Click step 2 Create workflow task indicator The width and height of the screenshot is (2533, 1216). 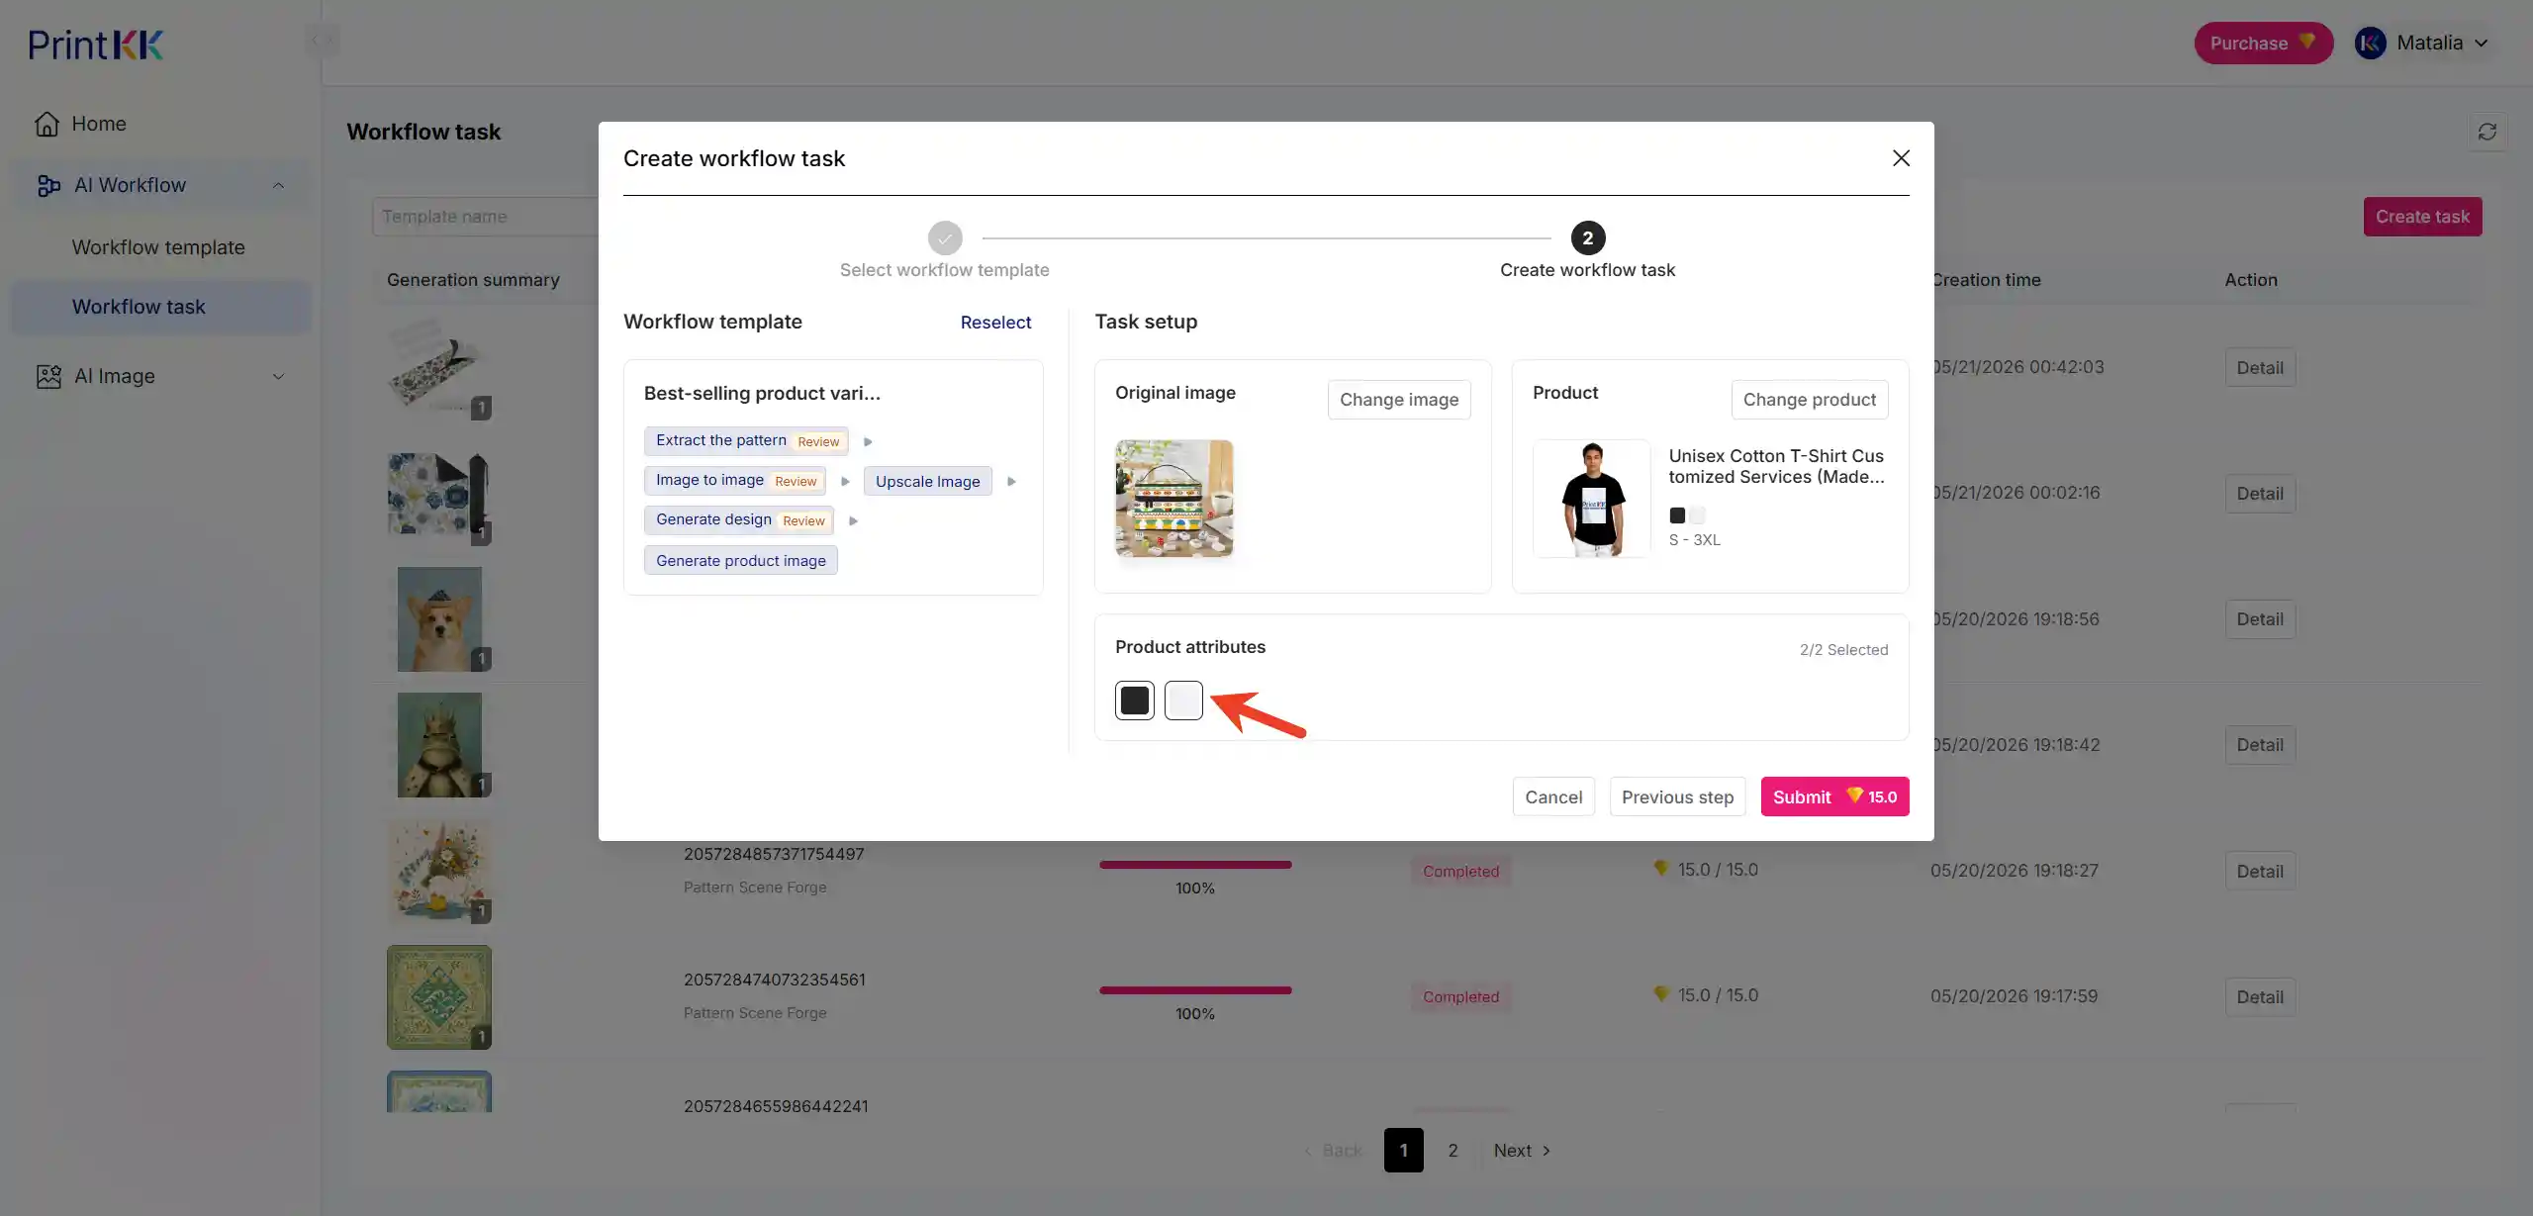(x=1588, y=238)
